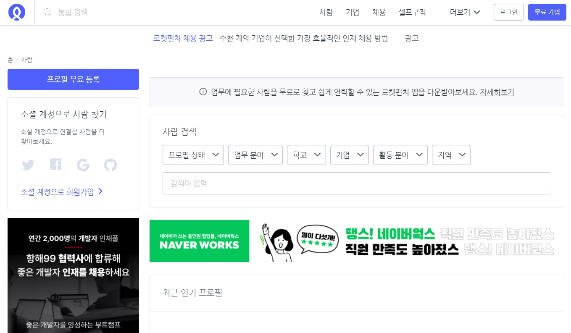Image resolution: width=571 pixels, height=333 pixels.
Task: Sign in with Google icon
Action: pos(83,165)
